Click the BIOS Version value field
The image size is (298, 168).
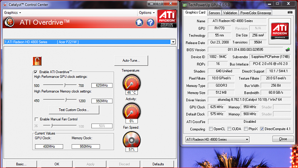(x=246, y=50)
